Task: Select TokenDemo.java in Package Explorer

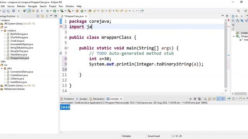Action: tap(19, 54)
